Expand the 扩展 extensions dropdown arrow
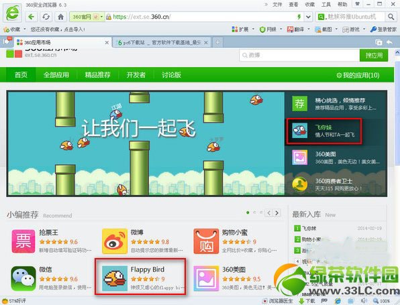Screen dimensions: 400x305 tap(253, 29)
